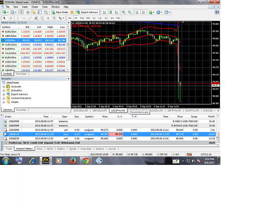
Task: Toggle the Terminal window icon
Action: (x=40, y=12)
